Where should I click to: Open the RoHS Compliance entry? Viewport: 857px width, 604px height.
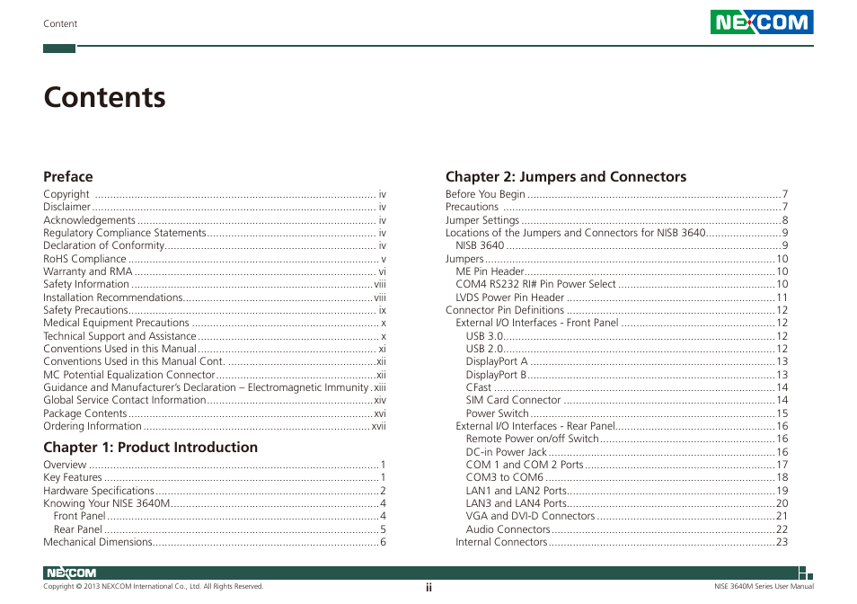click(215, 259)
